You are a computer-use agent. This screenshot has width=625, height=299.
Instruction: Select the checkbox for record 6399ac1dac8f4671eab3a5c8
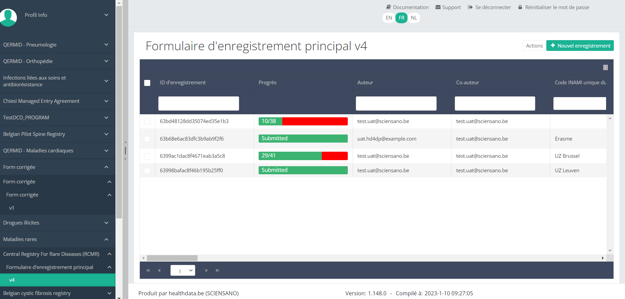coord(147,156)
